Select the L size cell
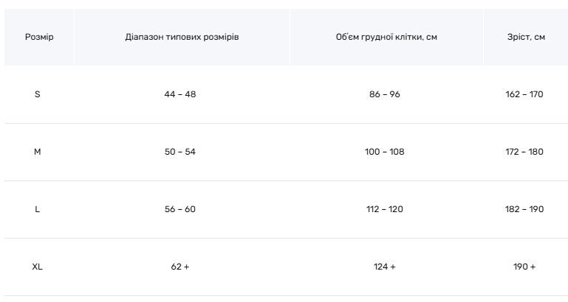The image size is (568, 302). [38, 209]
